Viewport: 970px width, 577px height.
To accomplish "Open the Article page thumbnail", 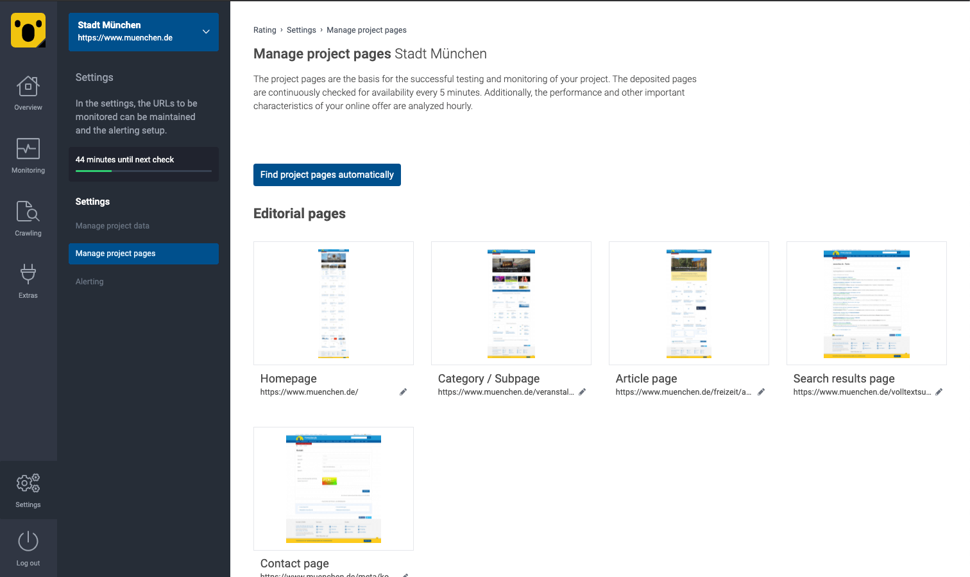I will (689, 303).
